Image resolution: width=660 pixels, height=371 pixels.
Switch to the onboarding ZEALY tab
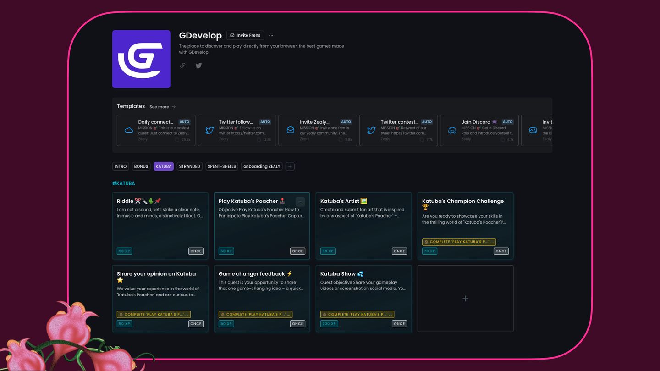point(262,166)
